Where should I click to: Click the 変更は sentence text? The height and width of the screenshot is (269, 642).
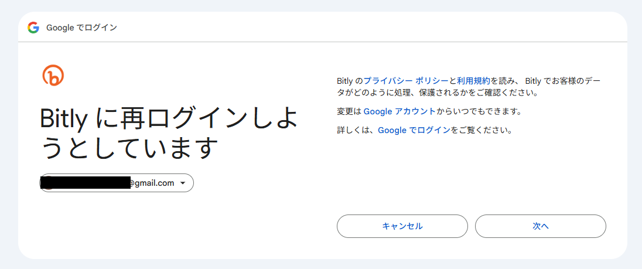(x=350, y=111)
